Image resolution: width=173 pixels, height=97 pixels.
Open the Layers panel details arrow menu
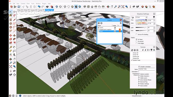coord(121,23)
